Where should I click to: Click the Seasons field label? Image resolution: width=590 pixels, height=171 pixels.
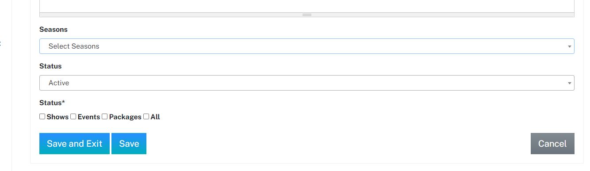[54, 30]
